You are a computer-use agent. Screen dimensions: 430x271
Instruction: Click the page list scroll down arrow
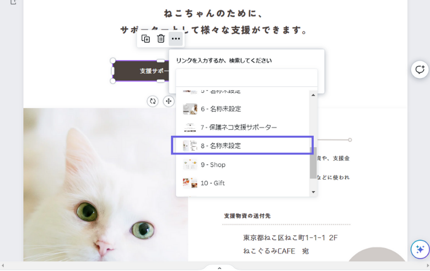[x=313, y=192]
